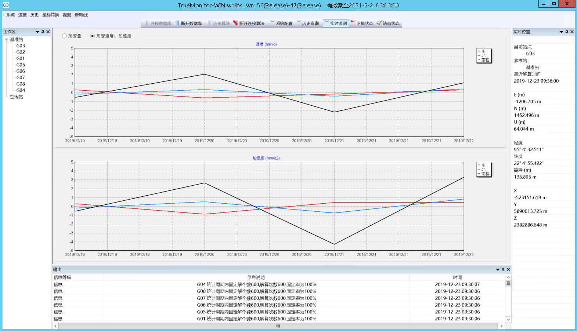Screen dimensions: 577x331
Task: Collapse the 基准站 tree node
Action: point(6,40)
